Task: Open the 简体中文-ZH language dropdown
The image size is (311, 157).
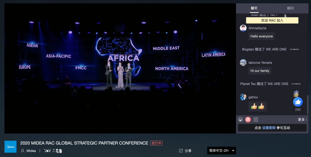Action: coord(221,151)
